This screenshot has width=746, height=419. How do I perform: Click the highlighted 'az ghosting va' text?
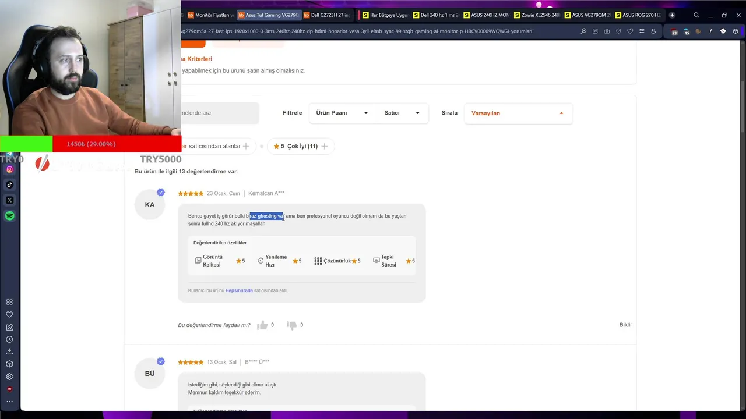(267, 216)
